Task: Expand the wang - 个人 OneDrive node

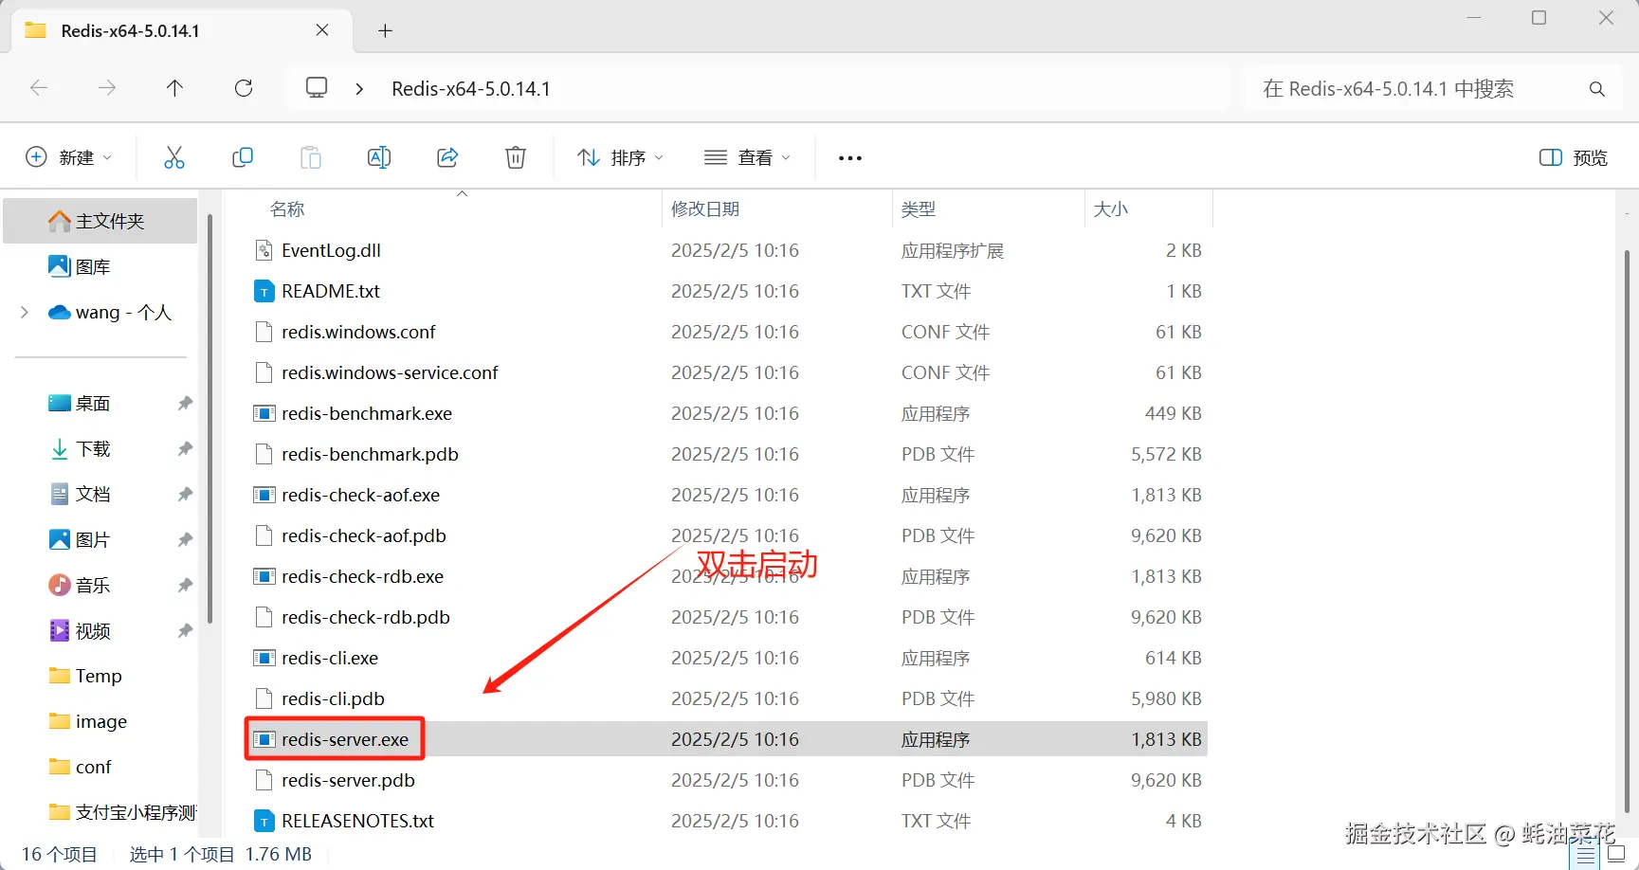Action: coord(25,313)
